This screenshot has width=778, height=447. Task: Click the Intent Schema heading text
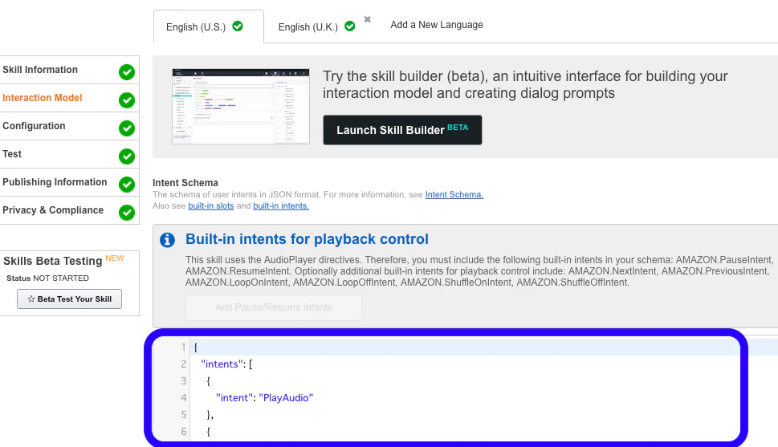185,183
